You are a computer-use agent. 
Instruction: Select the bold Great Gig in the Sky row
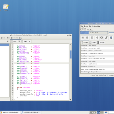click(97, 69)
